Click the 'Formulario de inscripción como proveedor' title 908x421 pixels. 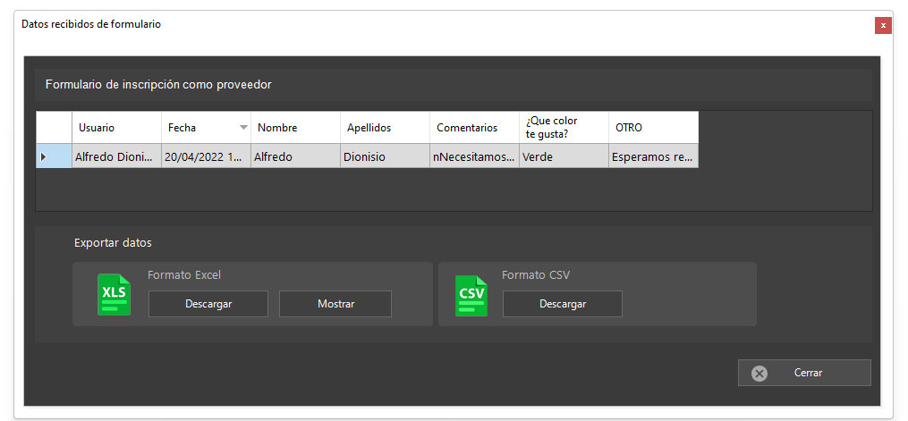[x=158, y=85]
